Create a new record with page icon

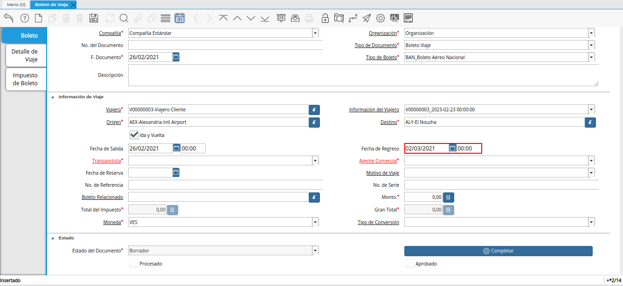[39, 18]
